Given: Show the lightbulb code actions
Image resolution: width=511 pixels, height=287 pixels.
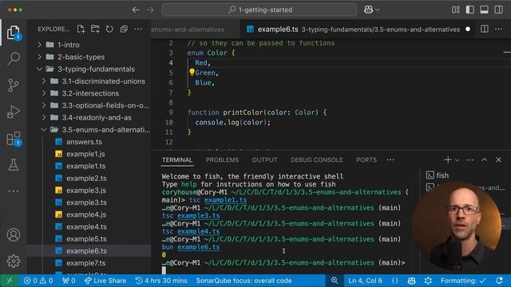Looking at the screenshot, I should pyautogui.click(x=192, y=73).
